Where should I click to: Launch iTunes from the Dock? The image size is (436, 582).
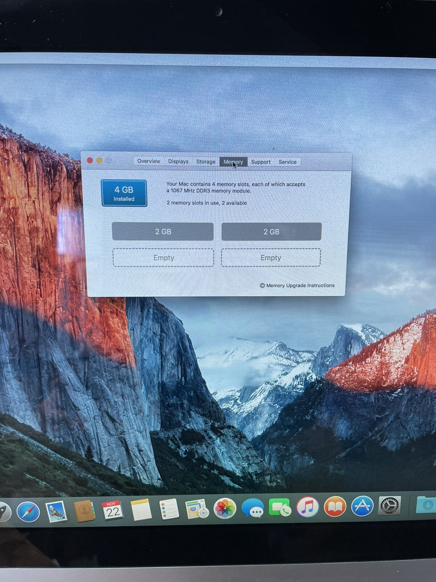click(x=307, y=507)
